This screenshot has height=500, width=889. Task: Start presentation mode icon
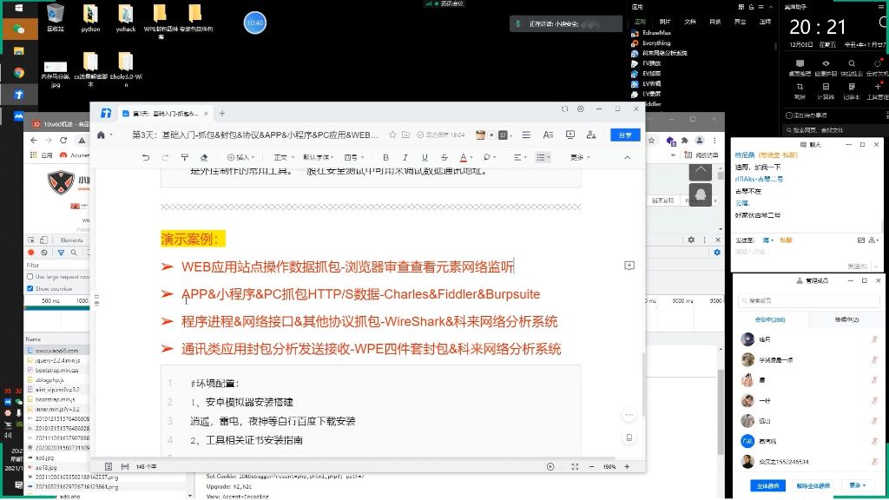click(x=570, y=135)
